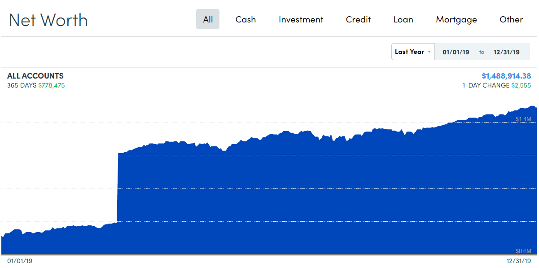
Task: Select the Other tab
Action: [511, 19]
